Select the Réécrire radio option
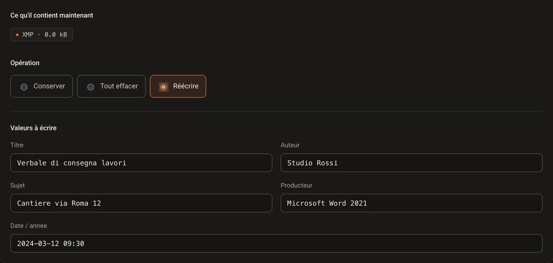This screenshot has height=263, width=553. [178, 86]
